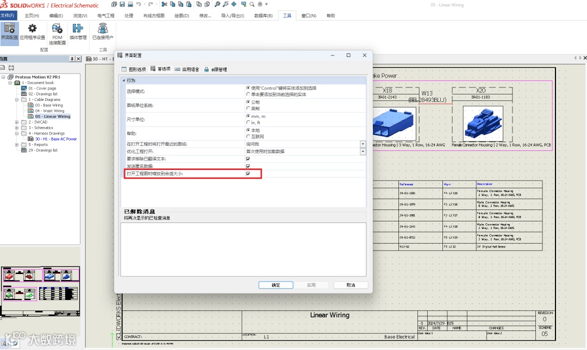The image size is (587, 350).
Task: Expand 5 - Reports folder
Action: (17, 144)
